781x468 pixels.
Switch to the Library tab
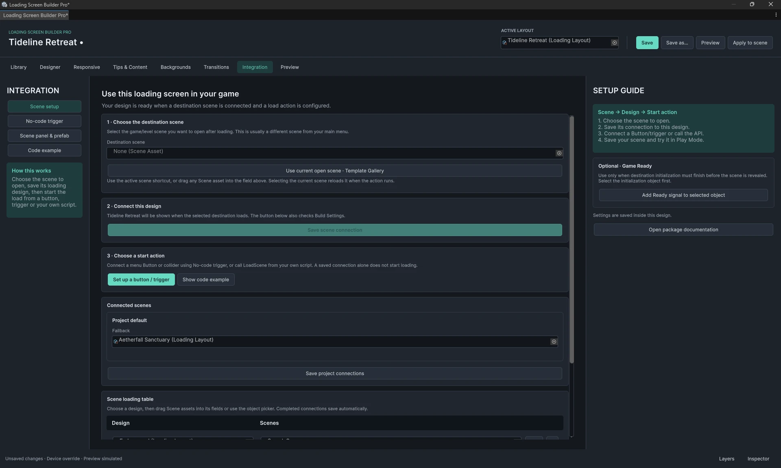pyautogui.click(x=18, y=67)
